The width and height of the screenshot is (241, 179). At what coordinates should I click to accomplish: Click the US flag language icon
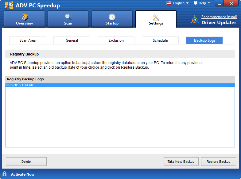coord(169,3)
